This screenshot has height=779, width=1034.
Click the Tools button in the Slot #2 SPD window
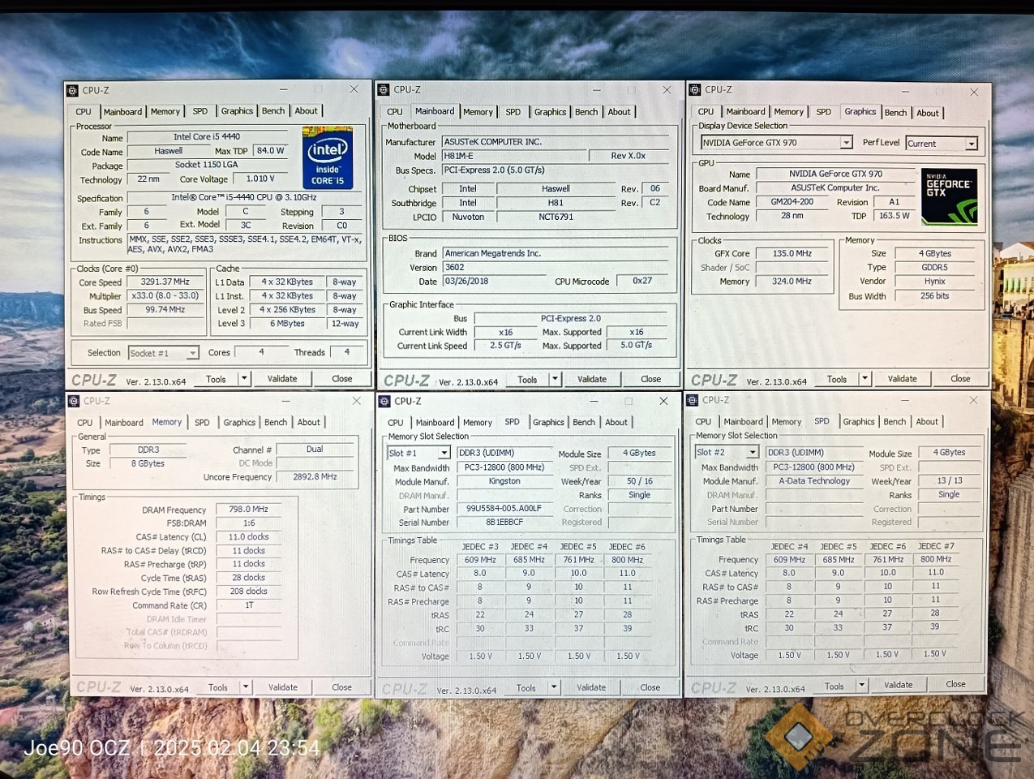coord(834,686)
